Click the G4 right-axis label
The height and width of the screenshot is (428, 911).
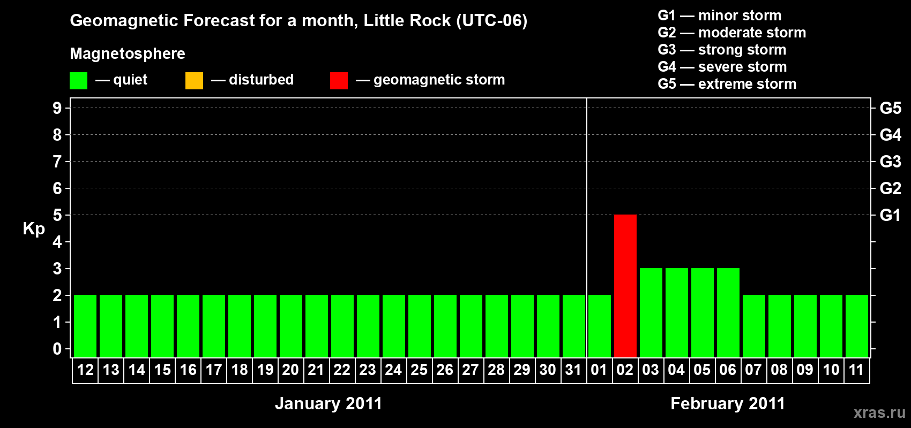click(x=891, y=135)
